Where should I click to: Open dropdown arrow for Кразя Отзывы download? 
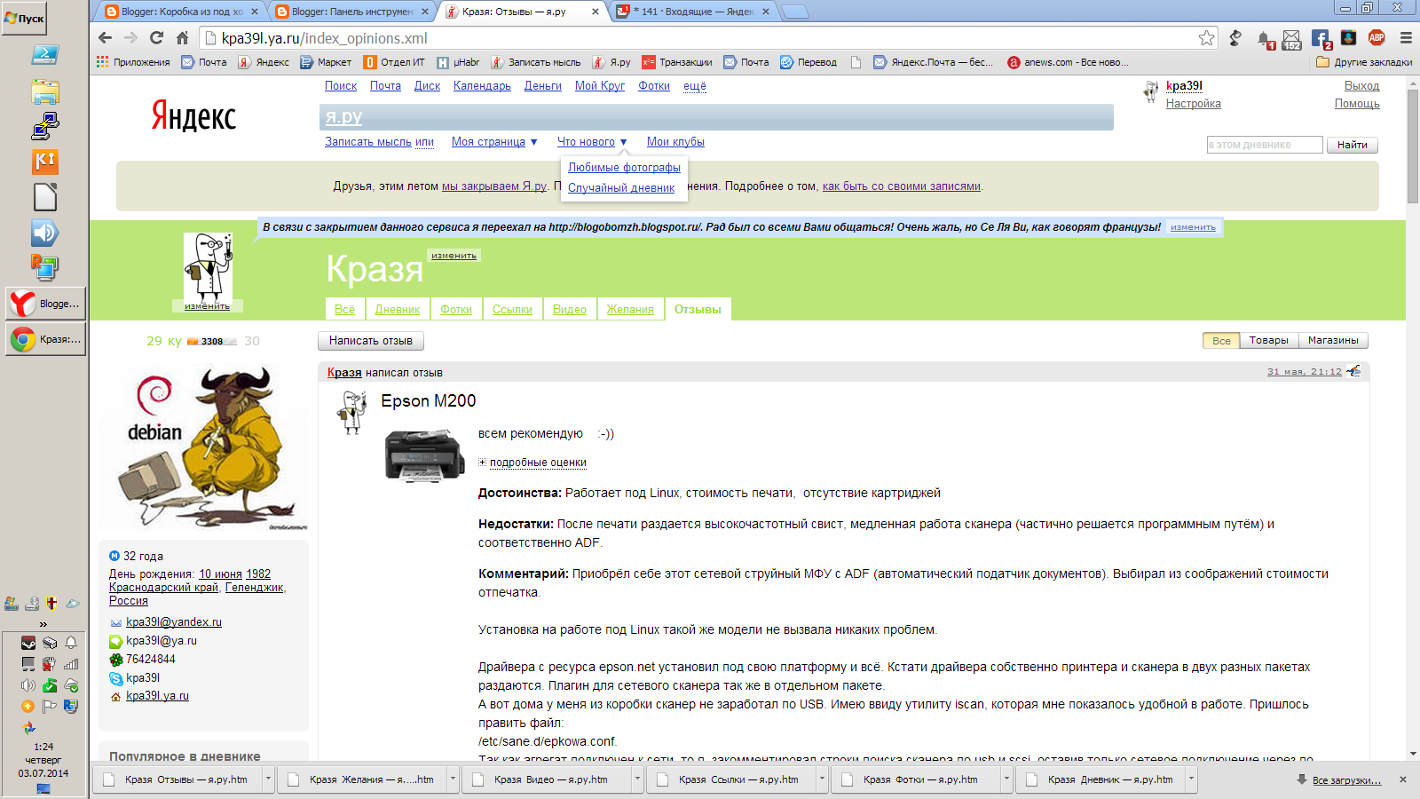coord(268,779)
